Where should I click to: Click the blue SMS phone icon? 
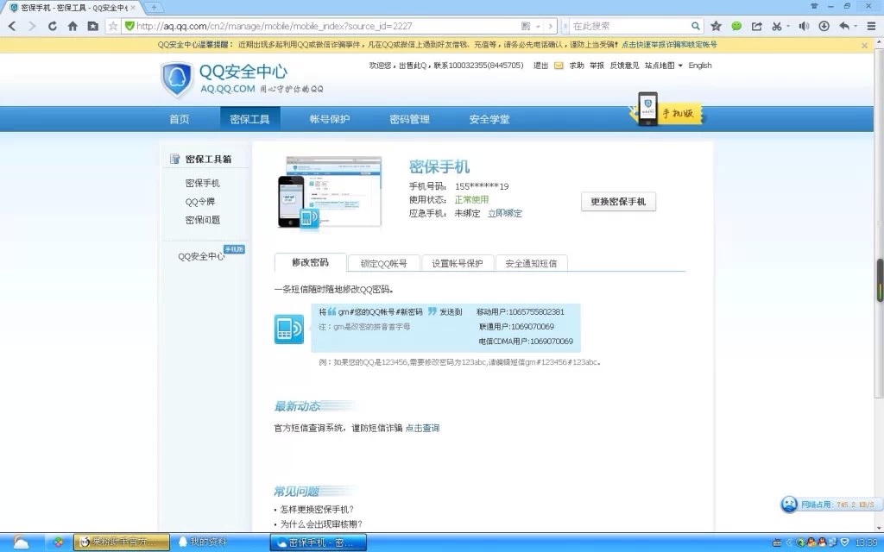[x=289, y=329]
